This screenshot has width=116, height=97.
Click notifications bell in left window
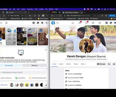tap(42, 23)
